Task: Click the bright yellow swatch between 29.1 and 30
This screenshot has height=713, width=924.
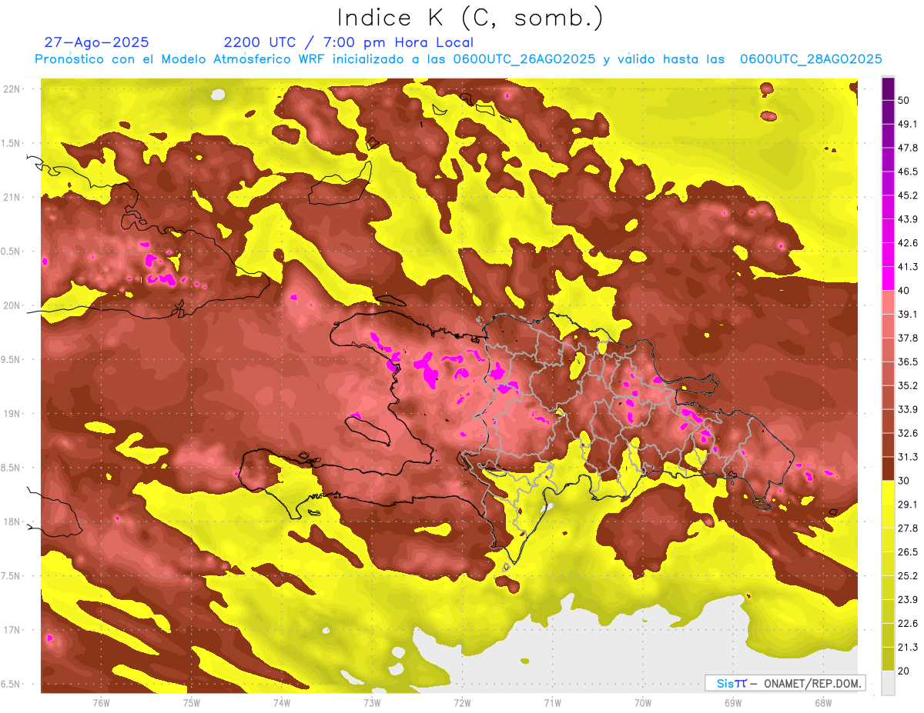Action: [x=888, y=492]
